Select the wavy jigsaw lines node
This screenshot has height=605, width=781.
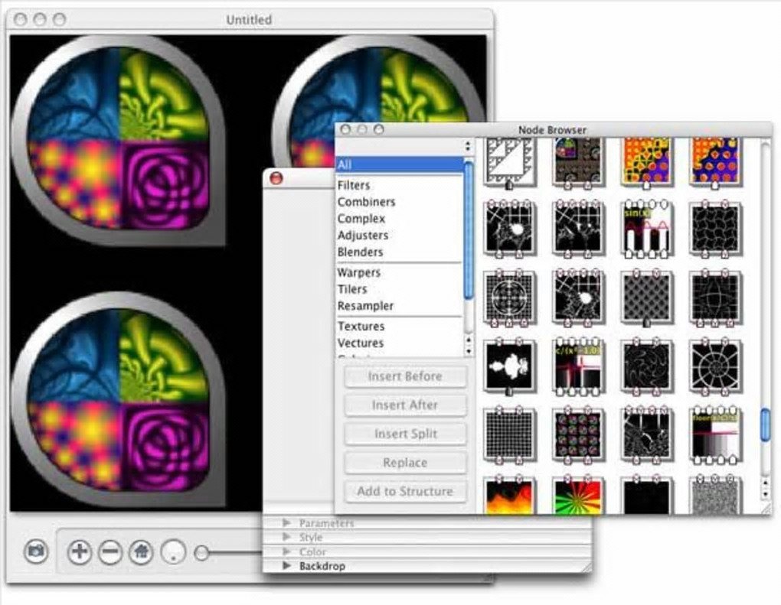click(x=715, y=229)
